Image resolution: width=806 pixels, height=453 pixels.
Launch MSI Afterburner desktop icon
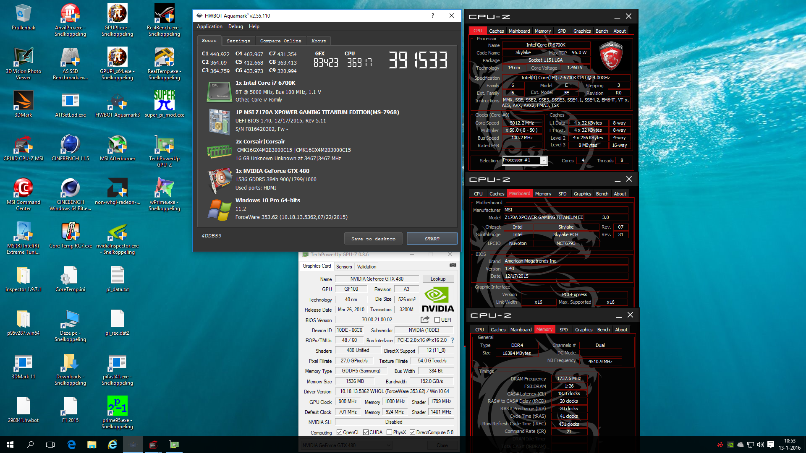[117, 148]
